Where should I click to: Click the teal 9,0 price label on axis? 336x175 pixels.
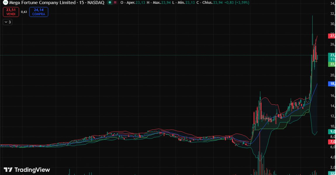click(332, 132)
